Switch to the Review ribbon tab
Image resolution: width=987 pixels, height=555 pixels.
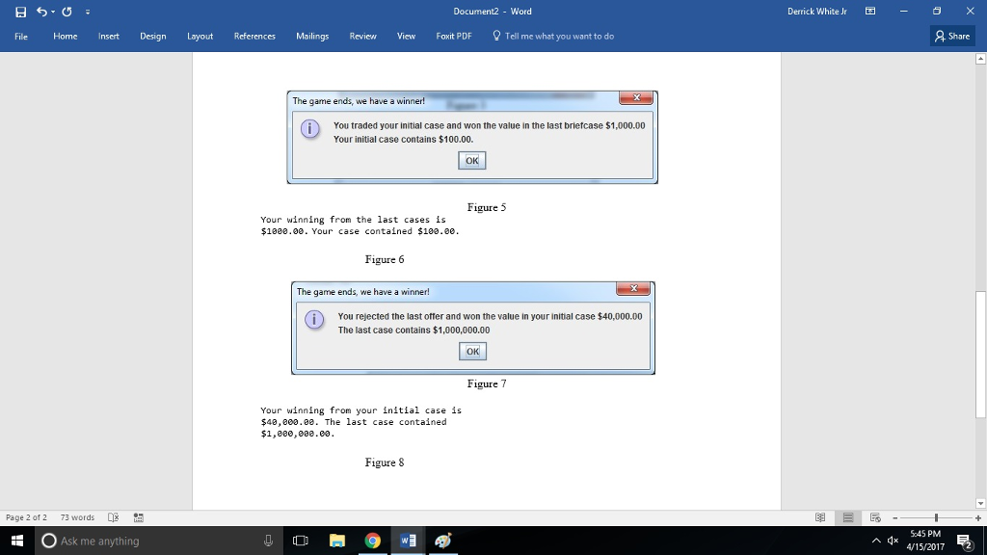pyautogui.click(x=362, y=36)
